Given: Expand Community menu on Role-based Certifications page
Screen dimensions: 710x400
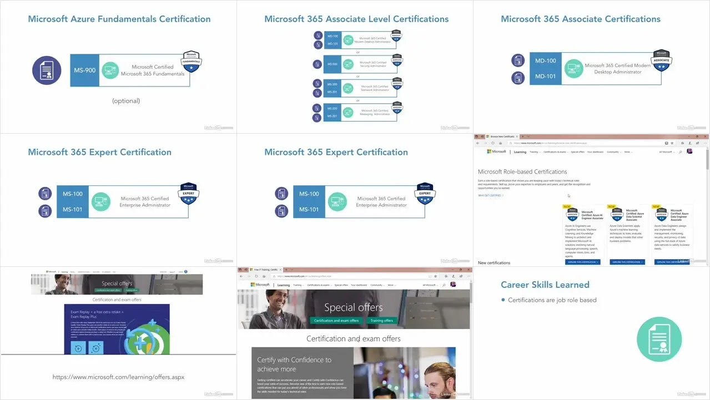Looking at the screenshot, I should tap(614, 152).
